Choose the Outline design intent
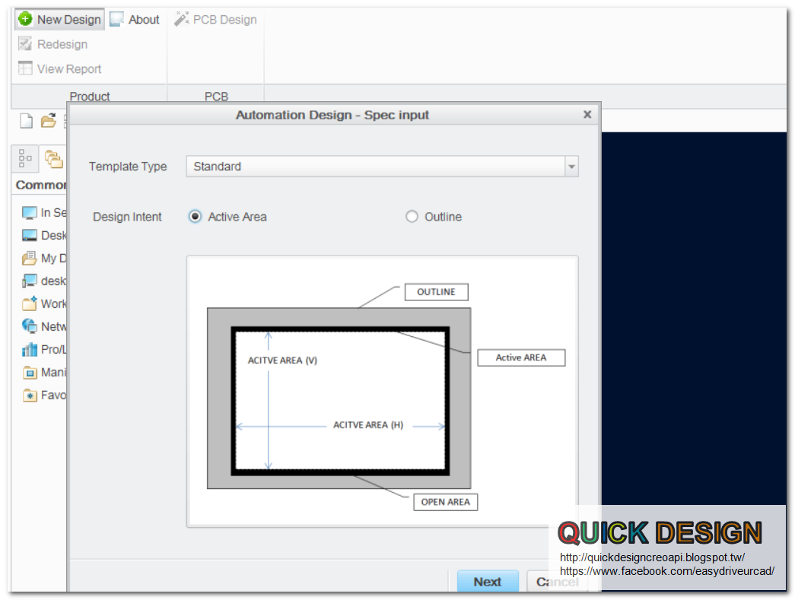This screenshot has height=600, width=795. (412, 216)
